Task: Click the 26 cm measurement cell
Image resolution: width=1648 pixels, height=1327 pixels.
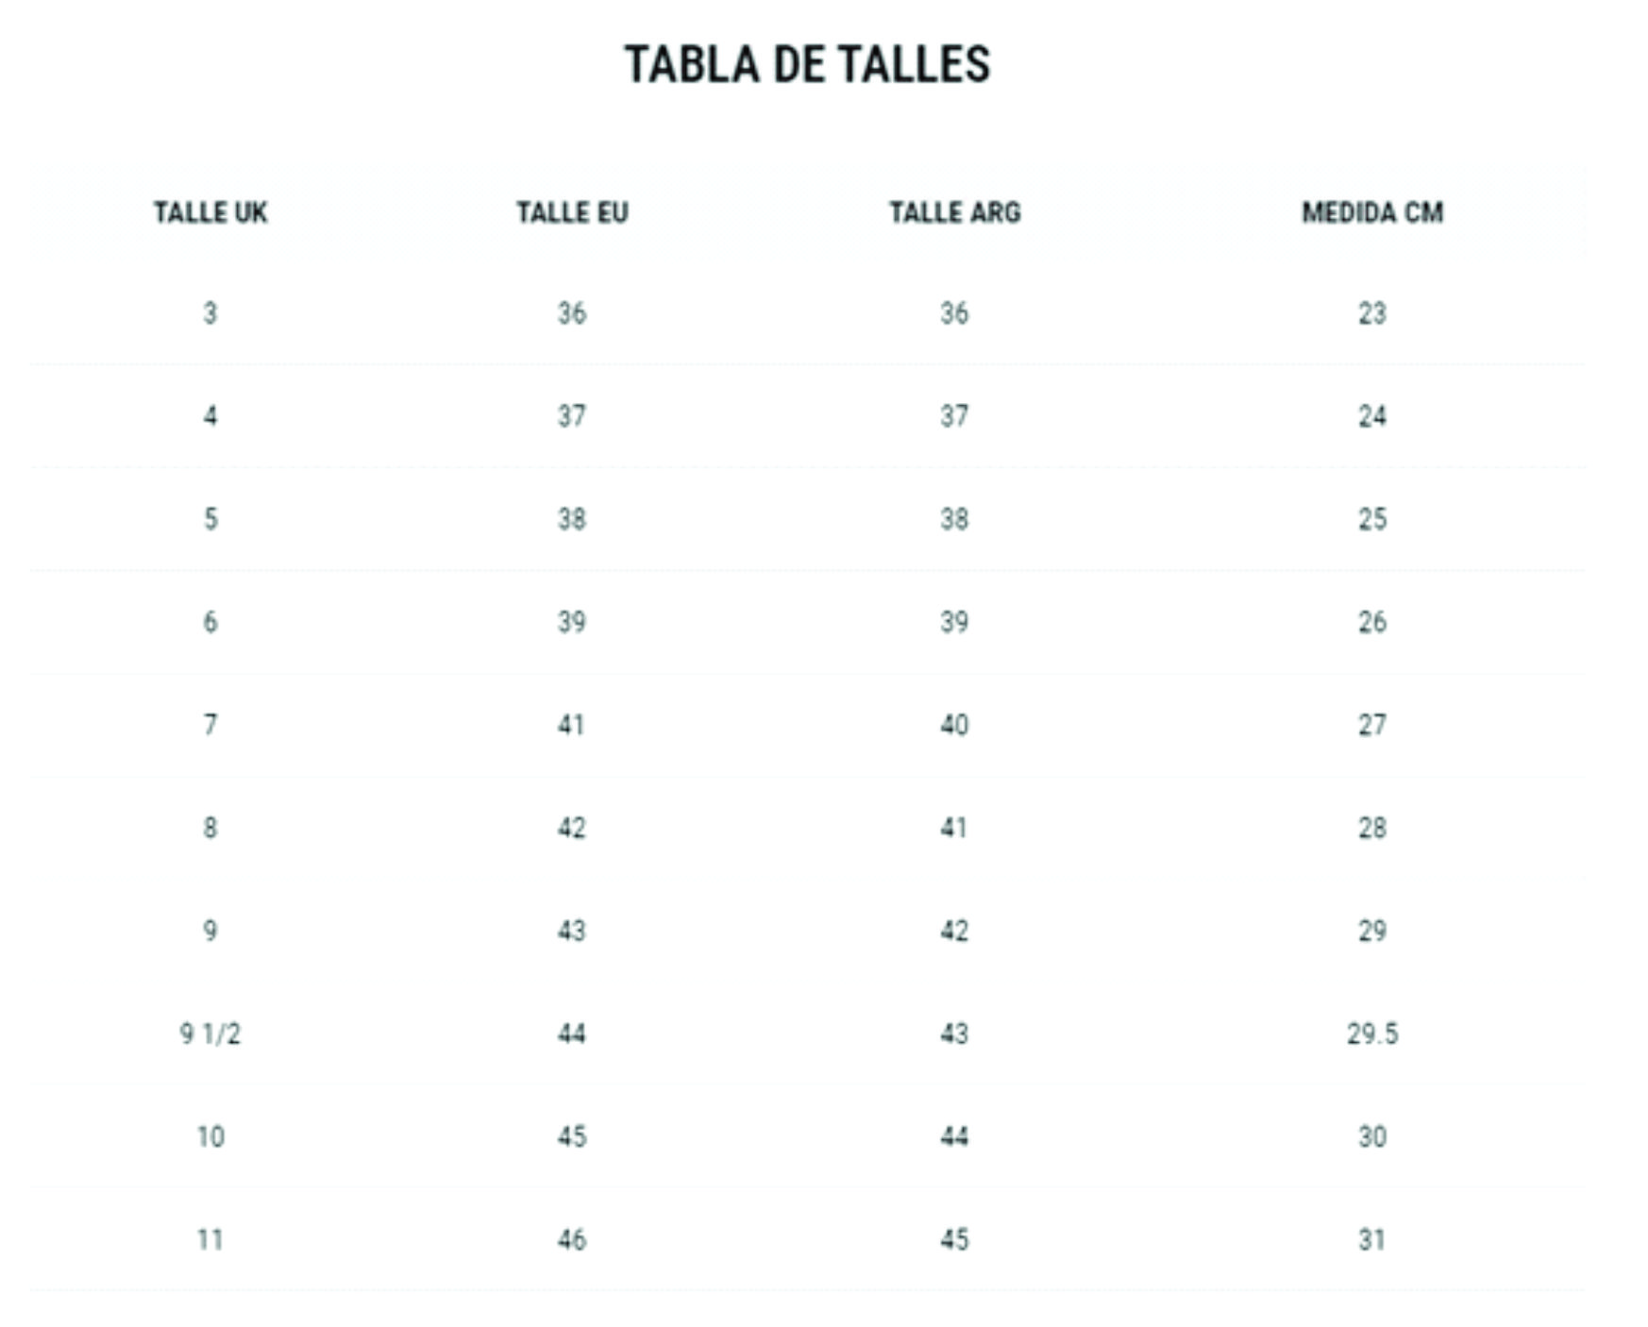Action: pos(1372,623)
